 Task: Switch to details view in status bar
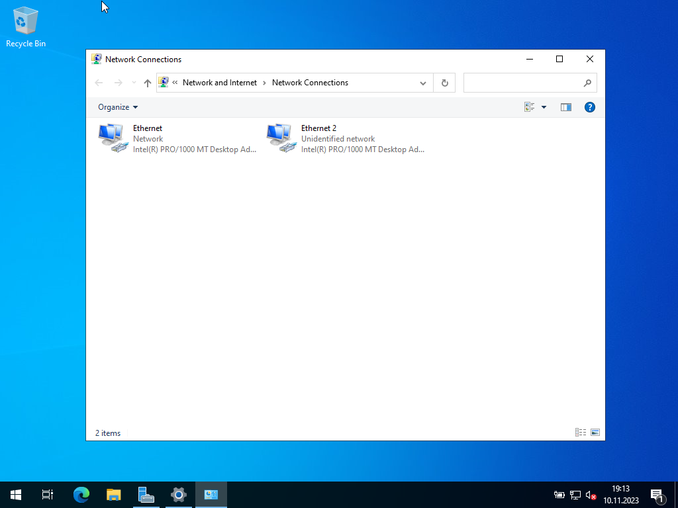click(581, 433)
